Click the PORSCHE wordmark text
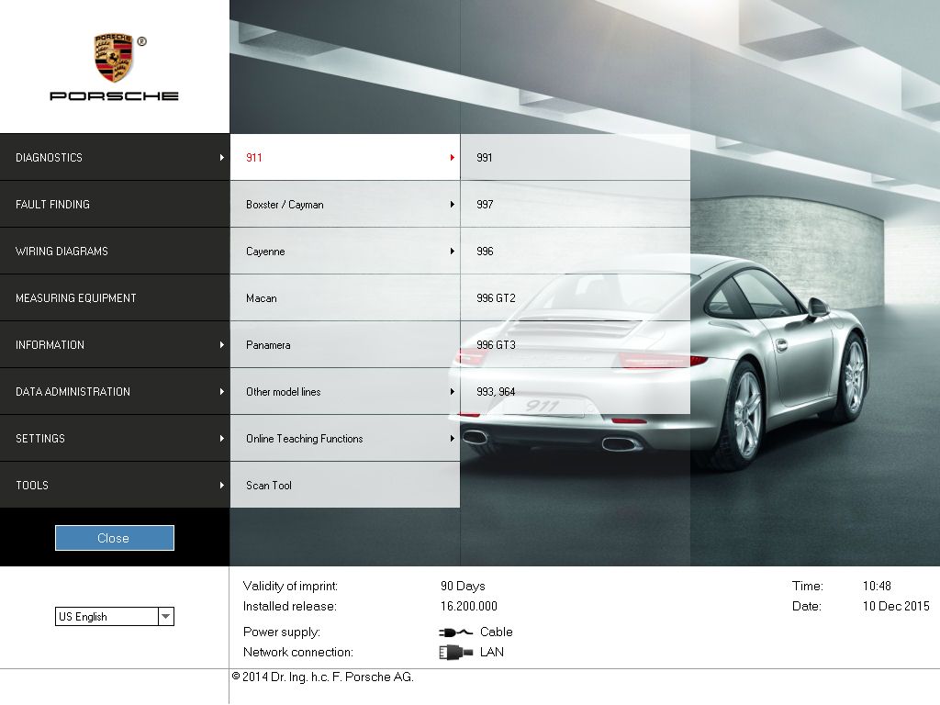The width and height of the screenshot is (940, 705). coord(114,95)
